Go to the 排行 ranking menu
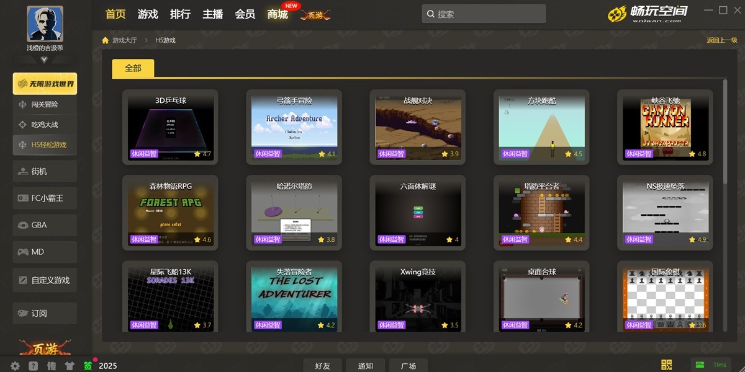Screen dimensions: 745x372 180,14
